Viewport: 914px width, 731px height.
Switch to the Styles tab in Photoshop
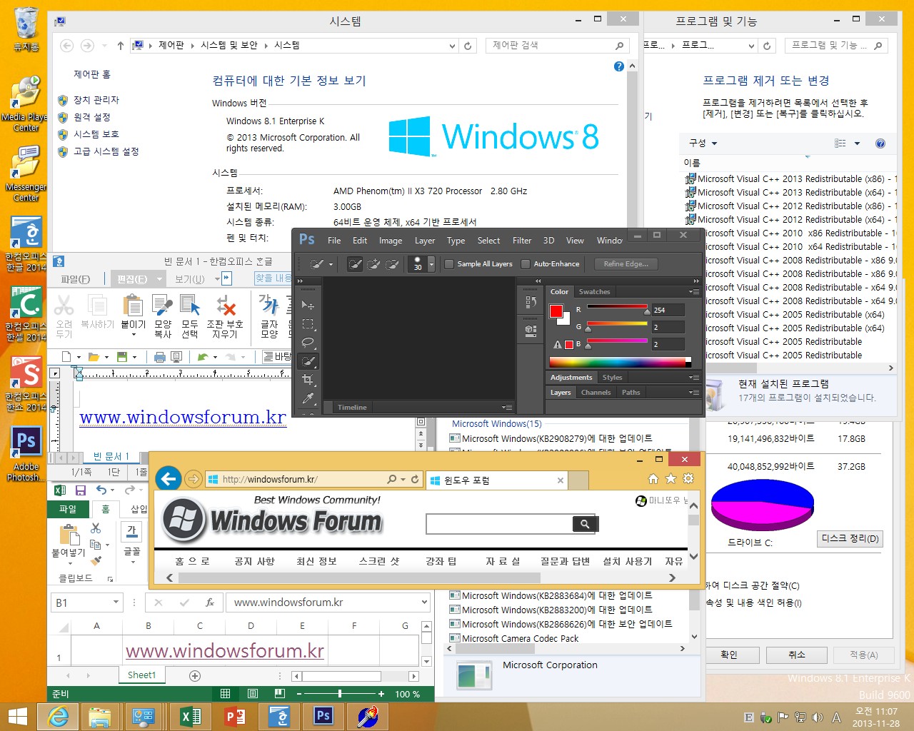tap(612, 378)
